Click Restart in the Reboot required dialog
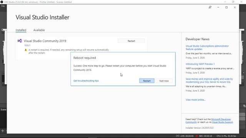 pos(147,81)
